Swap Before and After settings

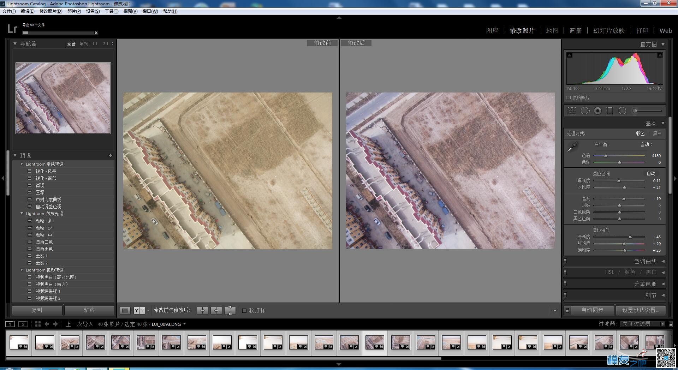[230, 310]
